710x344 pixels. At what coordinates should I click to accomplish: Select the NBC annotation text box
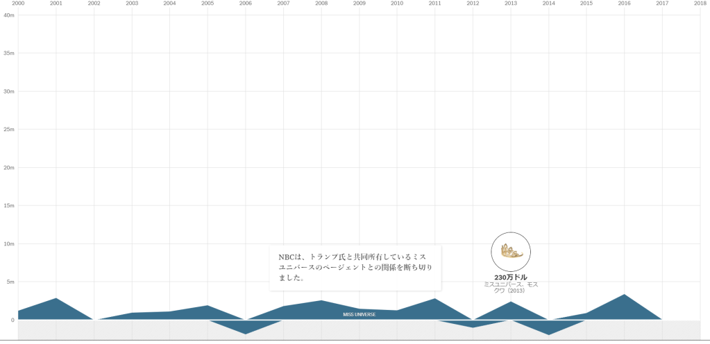(355, 268)
